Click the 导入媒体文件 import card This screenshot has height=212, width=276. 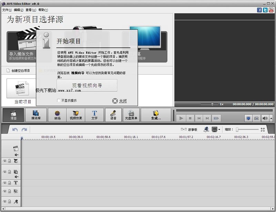21,47
